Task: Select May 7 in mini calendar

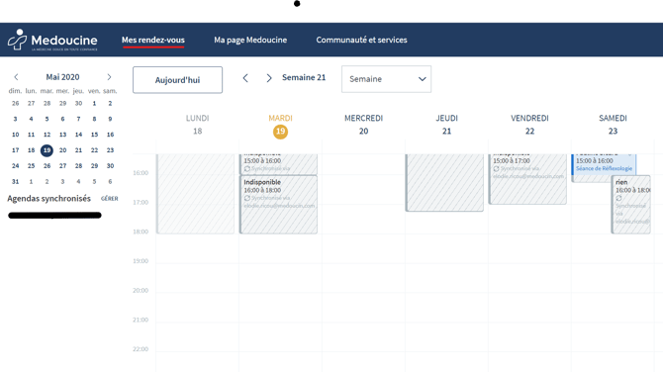Action: coord(78,119)
